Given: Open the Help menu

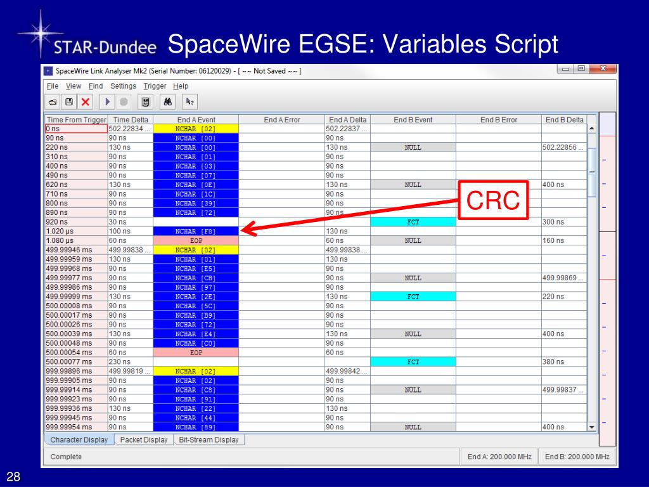Looking at the screenshot, I should click(x=181, y=86).
